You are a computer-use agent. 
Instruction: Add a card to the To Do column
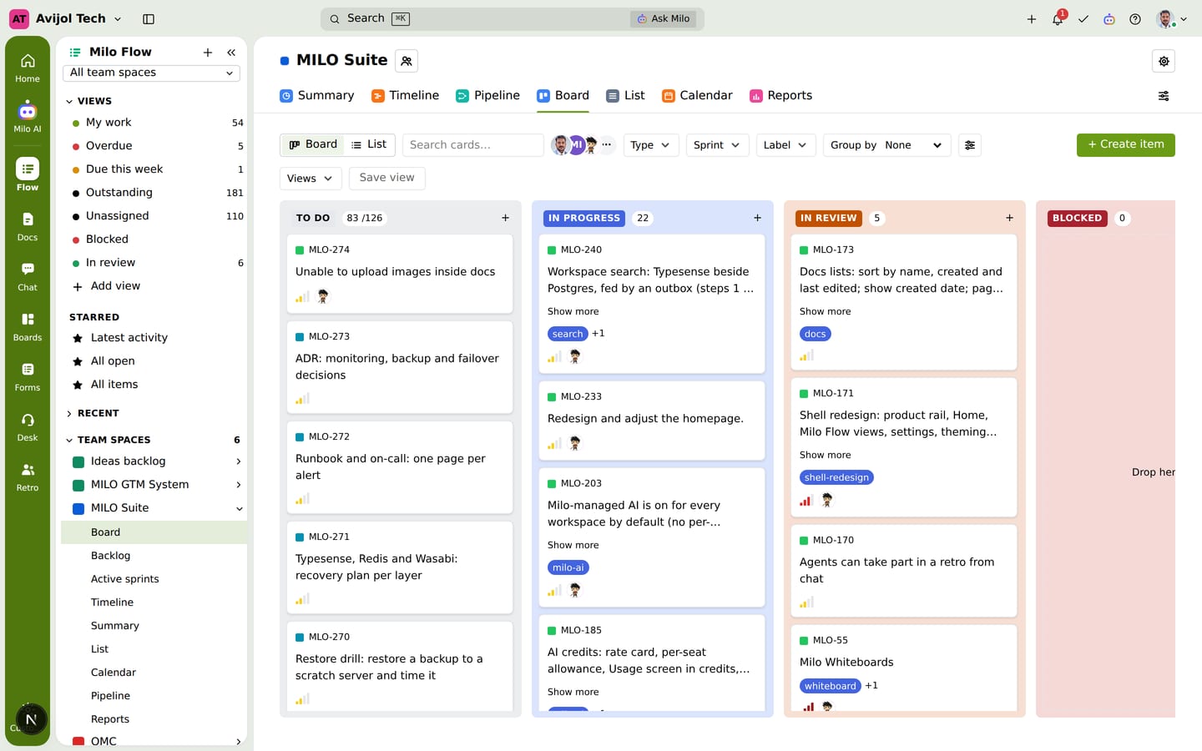(x=505, y=218)
